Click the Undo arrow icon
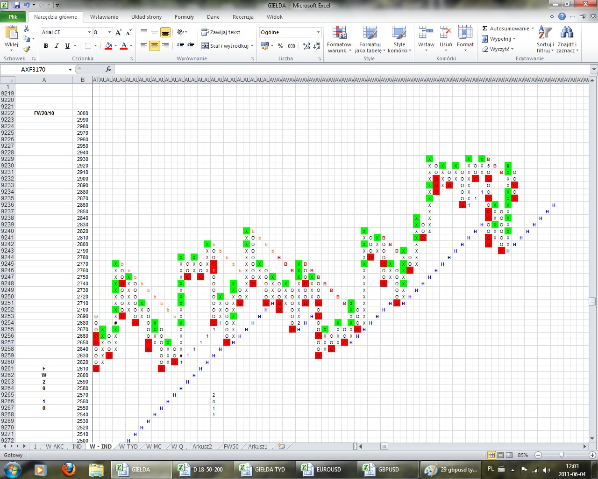The image size is (598, 479). [x=27, y=5]
